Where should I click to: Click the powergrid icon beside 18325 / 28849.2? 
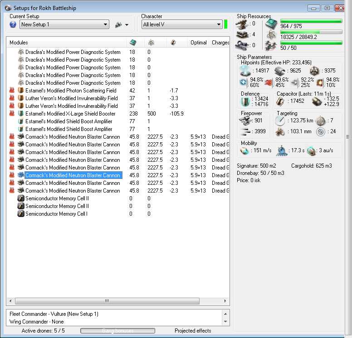click(271, 35)
